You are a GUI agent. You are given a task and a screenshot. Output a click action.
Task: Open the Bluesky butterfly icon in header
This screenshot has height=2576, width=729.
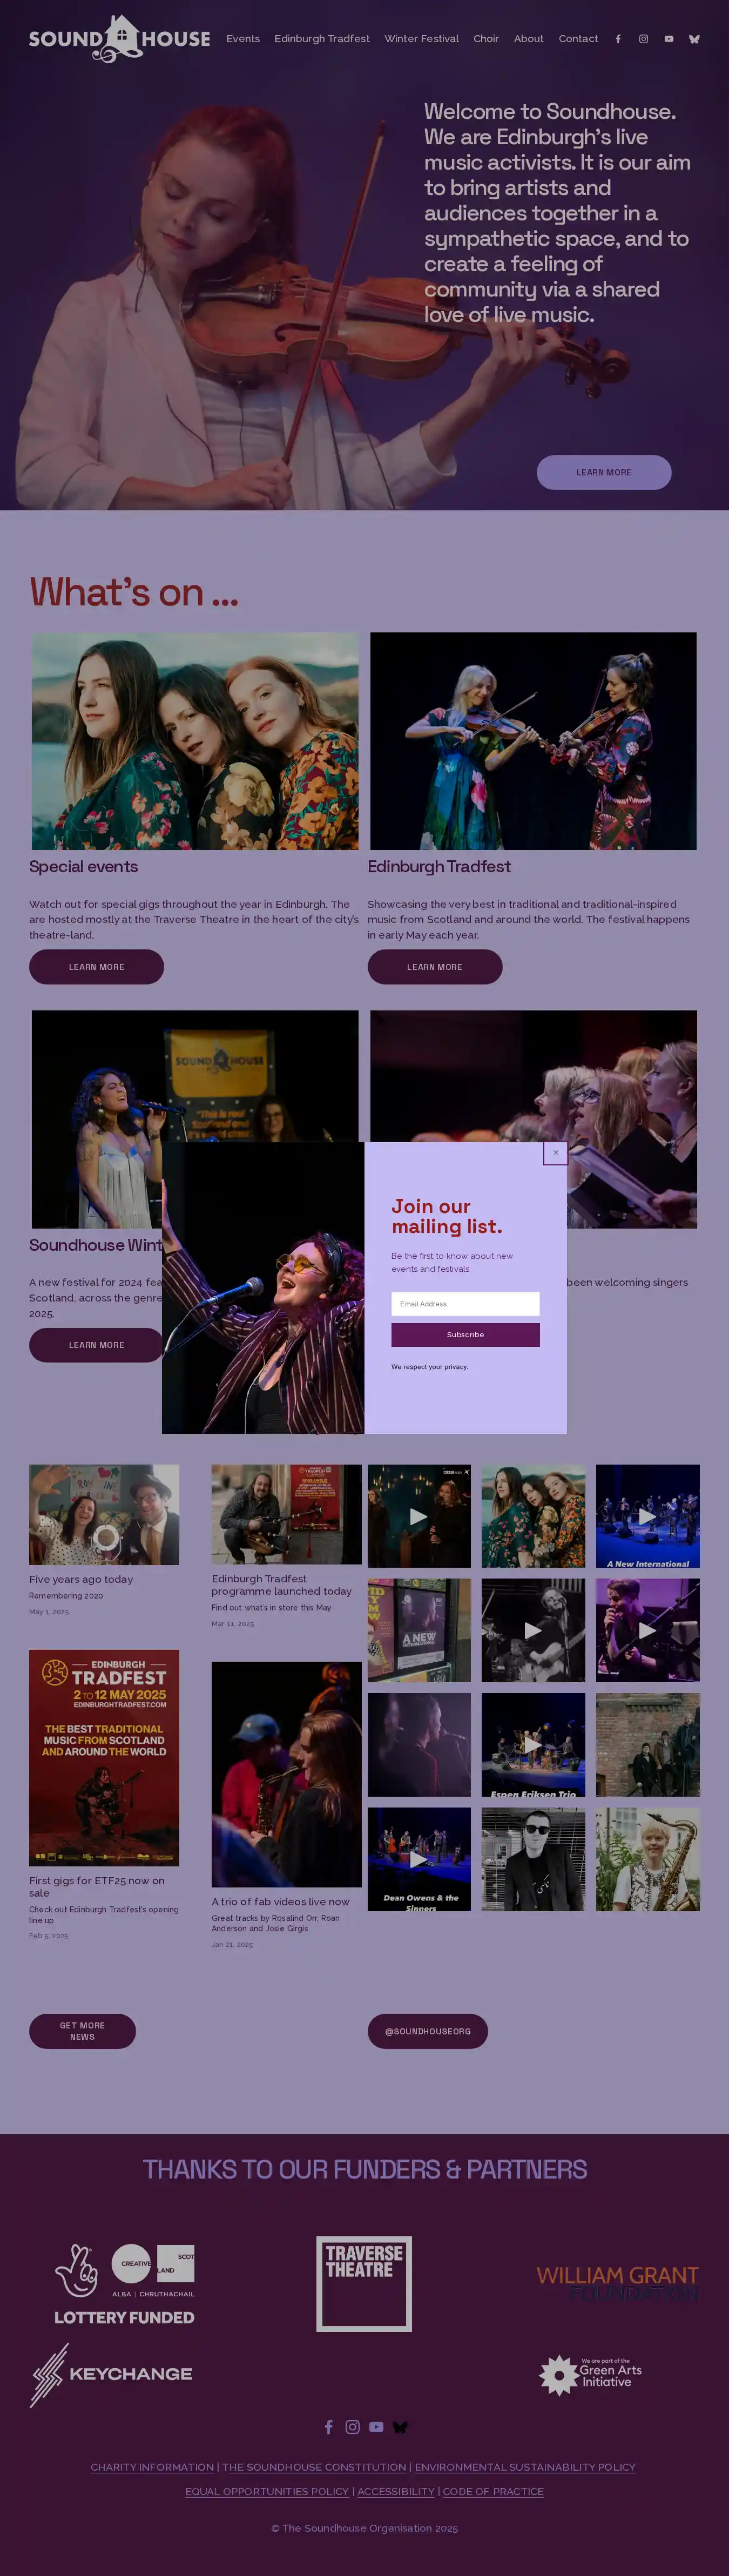[x=694, y=39]
